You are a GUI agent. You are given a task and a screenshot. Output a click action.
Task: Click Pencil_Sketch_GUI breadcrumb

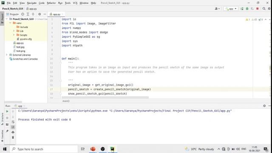(x=13, y=8)
